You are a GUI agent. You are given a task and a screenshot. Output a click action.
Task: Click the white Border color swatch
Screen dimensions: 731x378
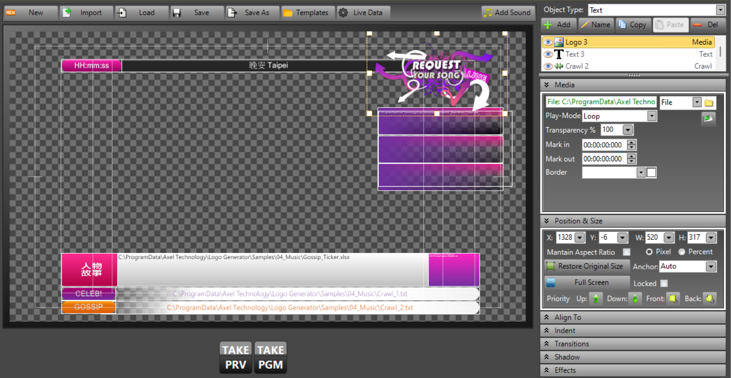click(x=651, y=173)
